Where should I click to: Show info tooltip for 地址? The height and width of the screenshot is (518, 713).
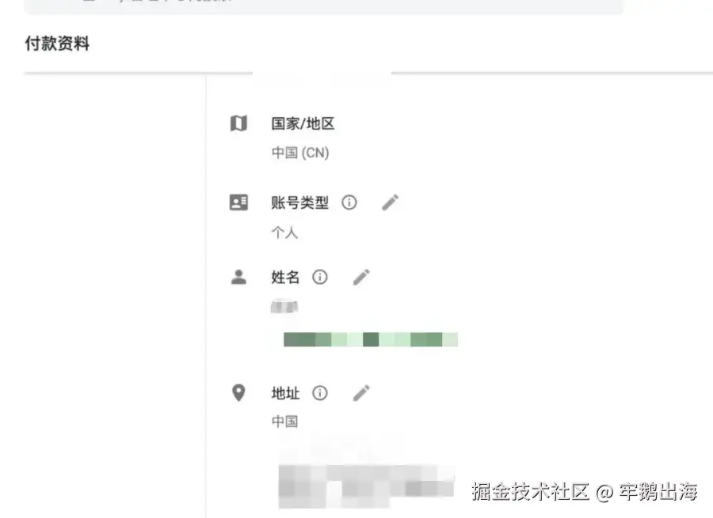point(320,393)
